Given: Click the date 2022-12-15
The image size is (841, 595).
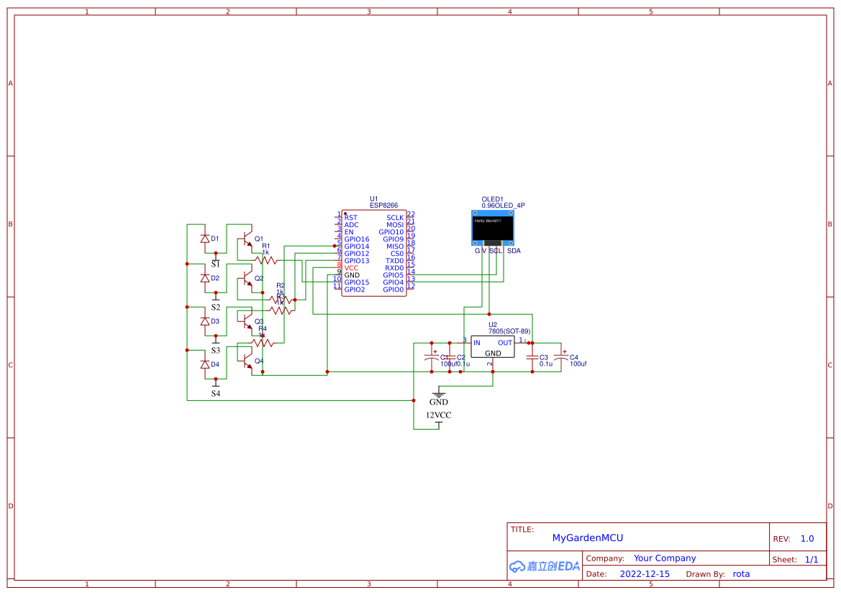Looking at the screenshot, I should 645,573.
